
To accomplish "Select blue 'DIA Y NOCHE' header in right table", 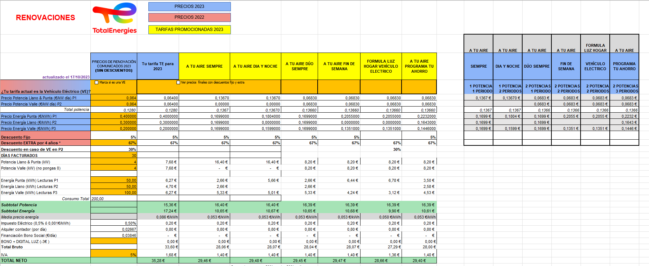I will pos(507,66).
